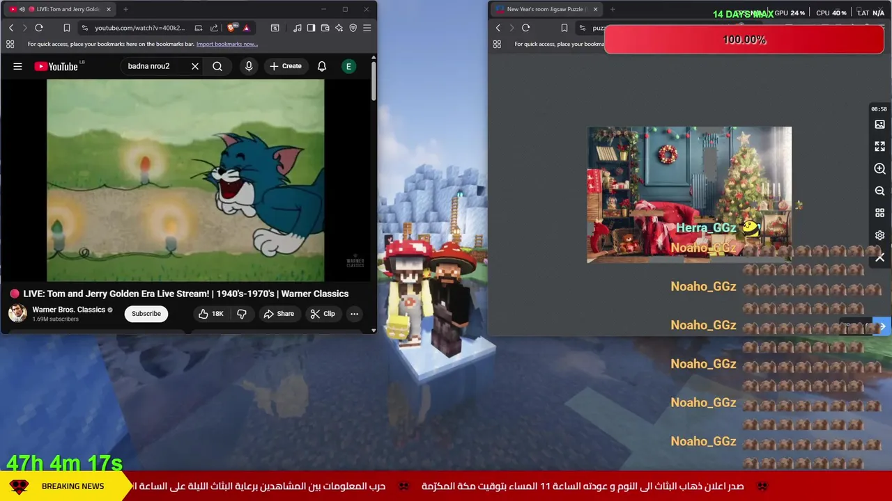The width and height of the screenshot is (892, 501).
Task: Zoom in on the jigsaw puzzle
Action: pyautogui.click(x=879, y=169)
